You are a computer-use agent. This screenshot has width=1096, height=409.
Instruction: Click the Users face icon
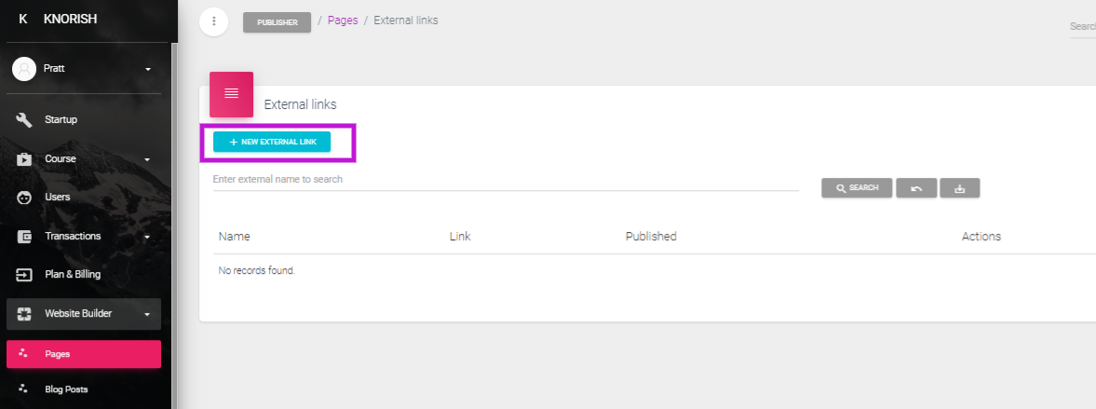point(24,198)
